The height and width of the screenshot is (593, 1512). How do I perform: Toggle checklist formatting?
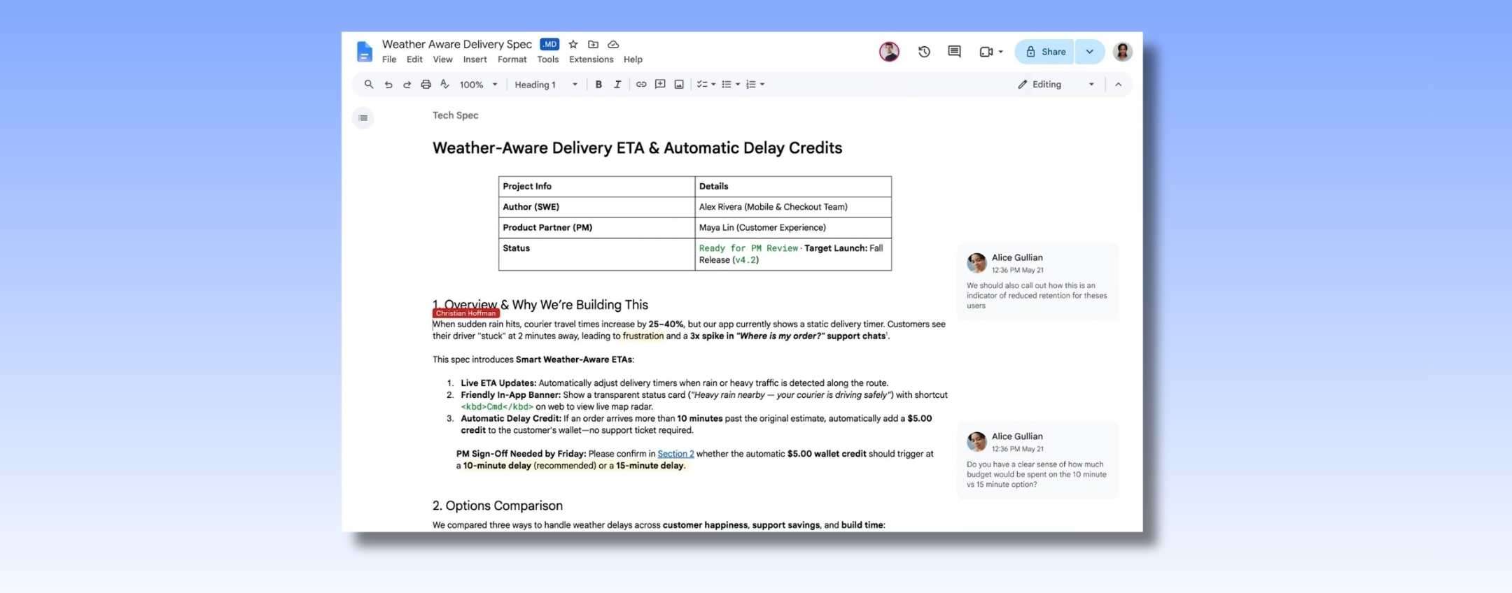click(x=701, y=85)
